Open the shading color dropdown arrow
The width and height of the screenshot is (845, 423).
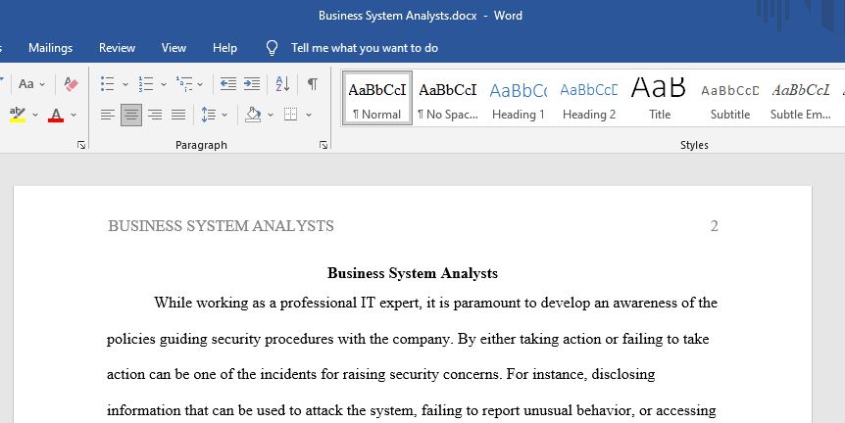pos(271,115)
